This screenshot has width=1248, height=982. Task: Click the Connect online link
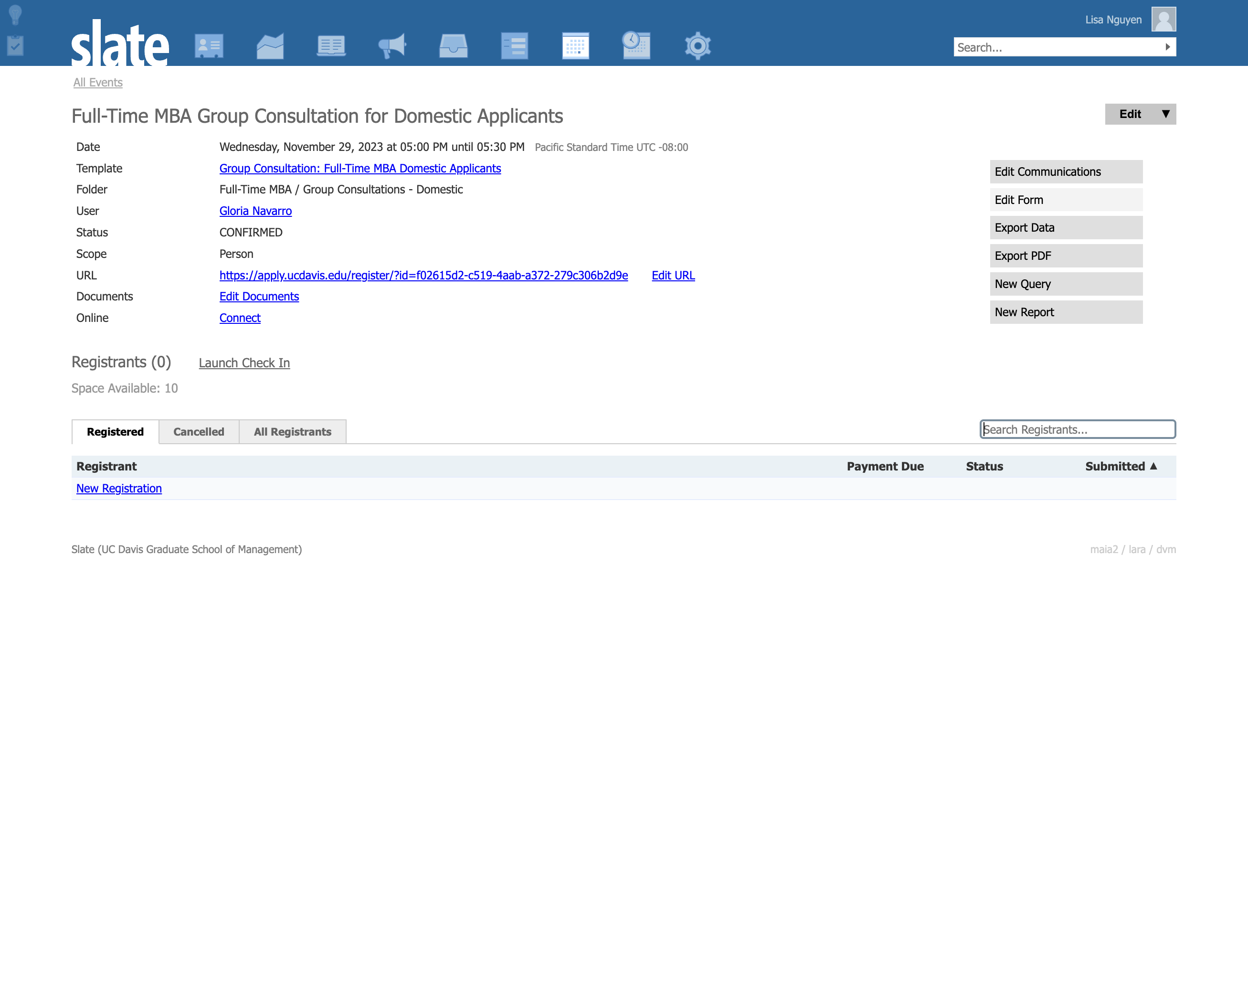tap(240, 318)
